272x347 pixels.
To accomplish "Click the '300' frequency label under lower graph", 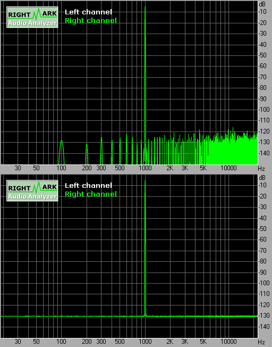I will click(101, 342).
